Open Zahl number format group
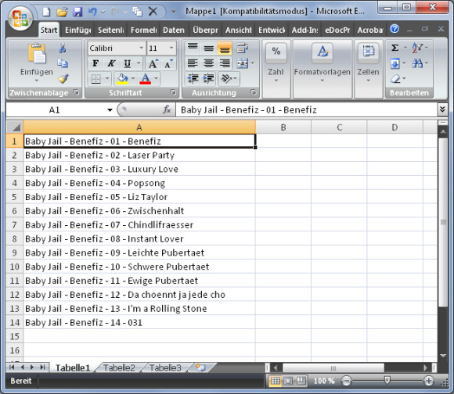The height and width of the screenshot is (394, 454). tap(276, 69)
